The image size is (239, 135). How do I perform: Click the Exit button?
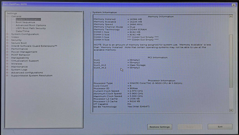tap(220, 127)
